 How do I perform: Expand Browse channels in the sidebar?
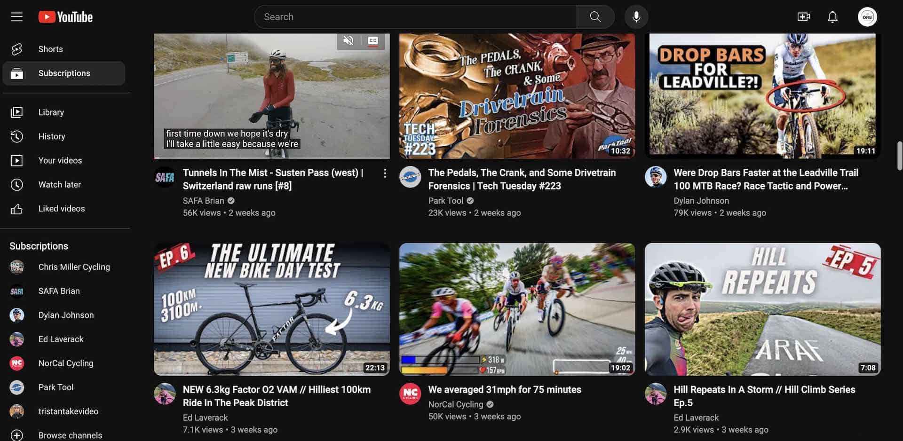point(70,435)
